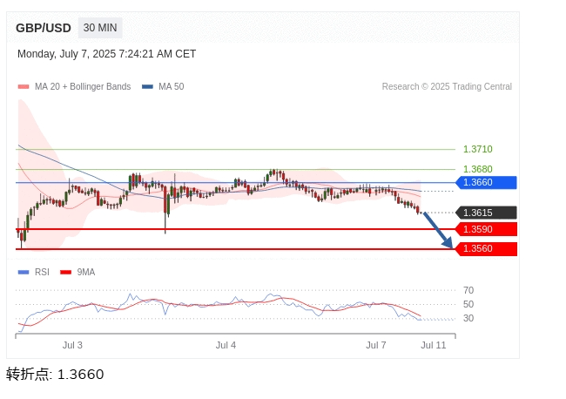The height and width of the screenshot is (399, 566).
Task: Select the black 1.3615 current price tag
Action: (486, 213)
